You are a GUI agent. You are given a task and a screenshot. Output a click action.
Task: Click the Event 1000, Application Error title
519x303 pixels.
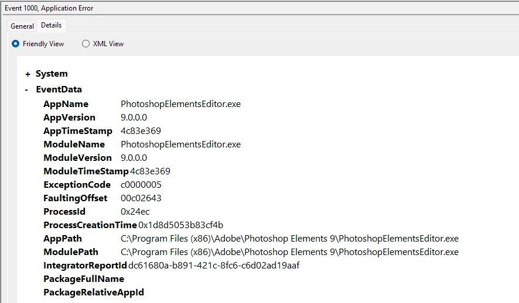tap(49, 8)
